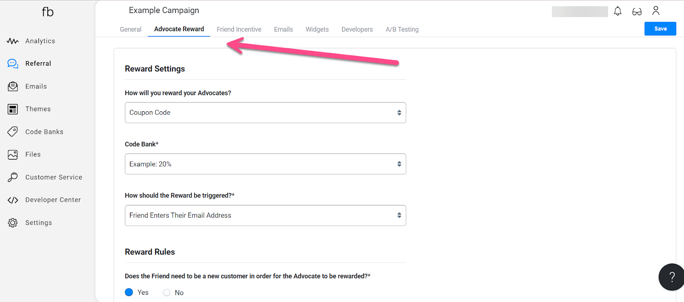This screenshot has height=302, width=684.
Task: Open the help question mark button
Action: 672,277
